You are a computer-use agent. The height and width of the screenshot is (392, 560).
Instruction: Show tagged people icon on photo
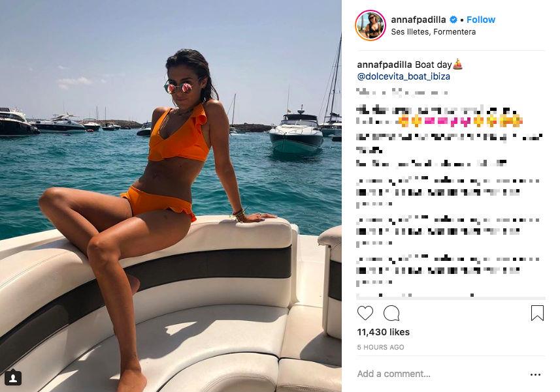pos(13,378)
